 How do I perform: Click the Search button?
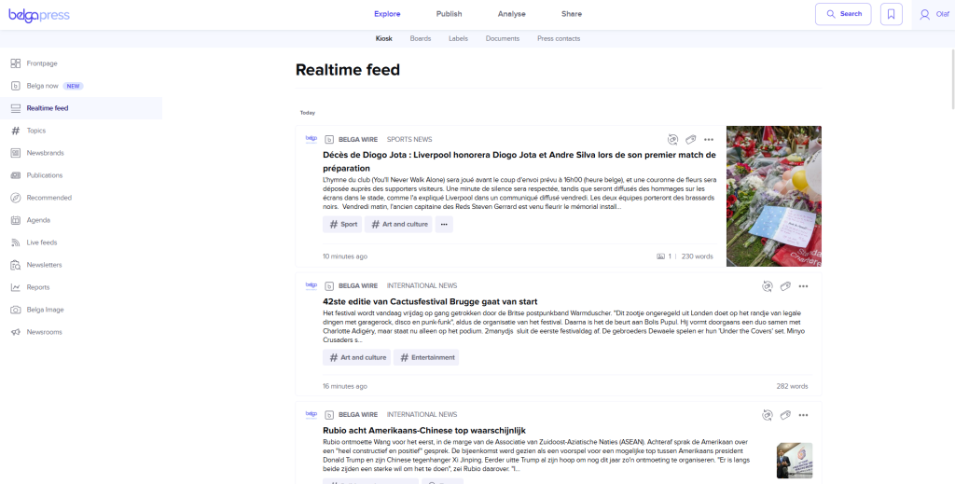[842, 14]
